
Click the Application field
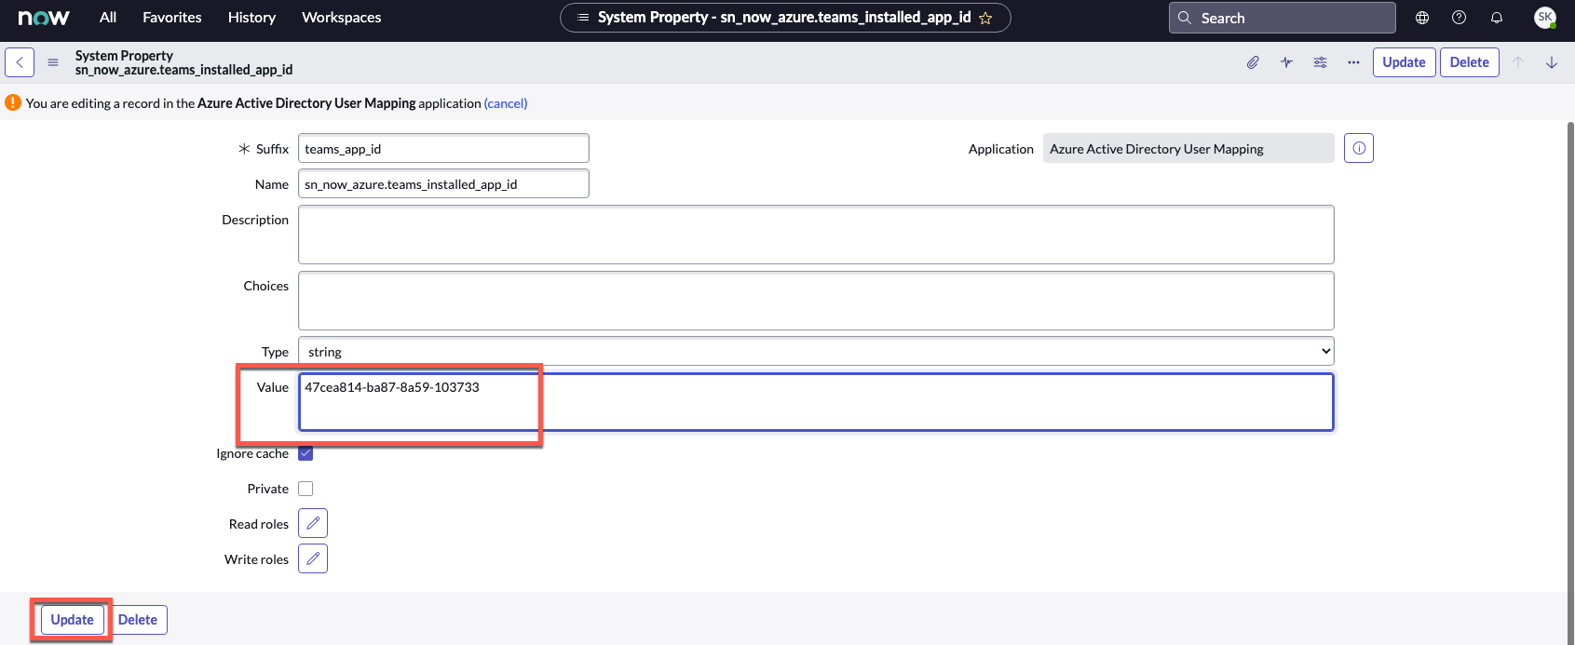pyautogui.click(x=1188, y=149)
